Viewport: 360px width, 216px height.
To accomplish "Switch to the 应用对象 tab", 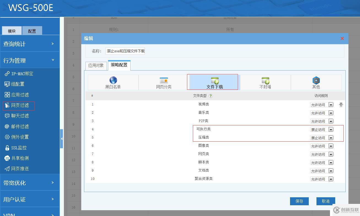I will coord(96,65).
